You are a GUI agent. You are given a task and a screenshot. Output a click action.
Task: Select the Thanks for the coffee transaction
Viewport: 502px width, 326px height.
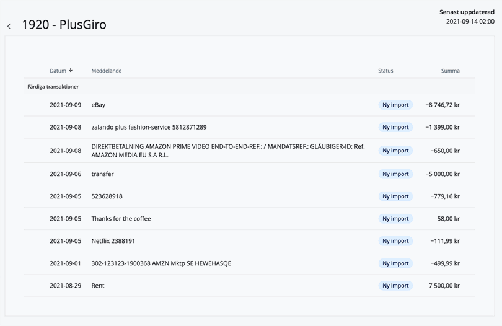point(121,219)
